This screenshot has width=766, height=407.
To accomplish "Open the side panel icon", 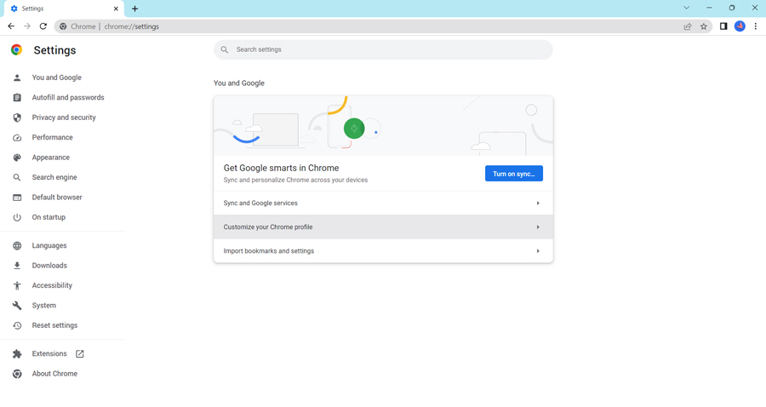I will click(723, 26).
